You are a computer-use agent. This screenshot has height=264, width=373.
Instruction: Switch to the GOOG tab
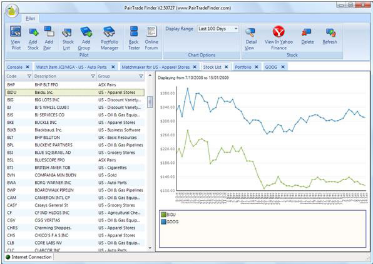[x=271, y=67]
